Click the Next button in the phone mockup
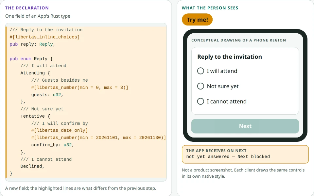The width and height of the screenshot is (314, 196). (x=245, y=126)
